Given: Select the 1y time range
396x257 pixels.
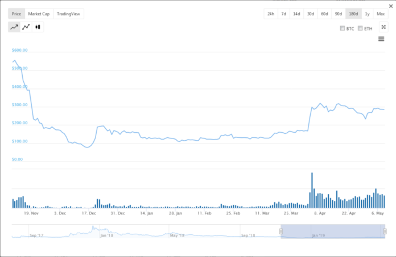Looking at the screenshot, I should click(x=367, y=14).
